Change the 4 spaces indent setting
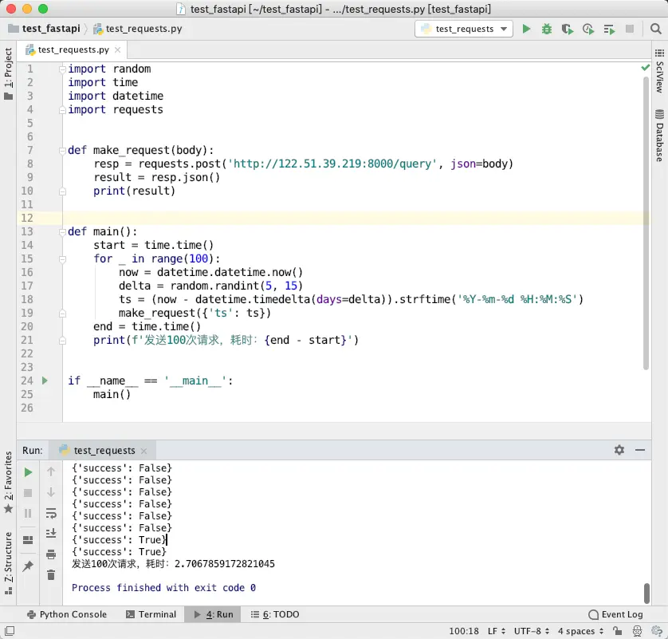 pos(580,631)
